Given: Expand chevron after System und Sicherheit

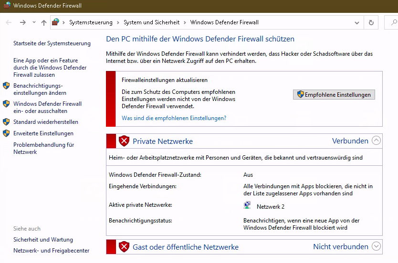Looking at the screenshot, I should [x=185, y=22].
